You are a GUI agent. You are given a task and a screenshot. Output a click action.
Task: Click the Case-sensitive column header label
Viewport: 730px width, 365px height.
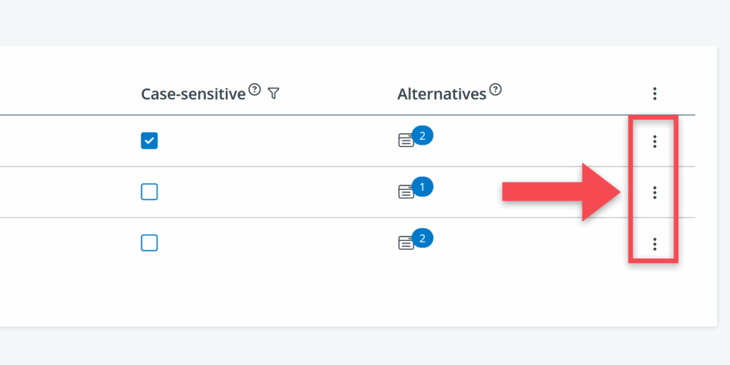click(x=192, y=94)
